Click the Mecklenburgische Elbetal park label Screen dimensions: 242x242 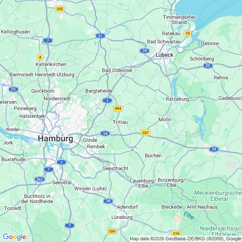(218, 196)
